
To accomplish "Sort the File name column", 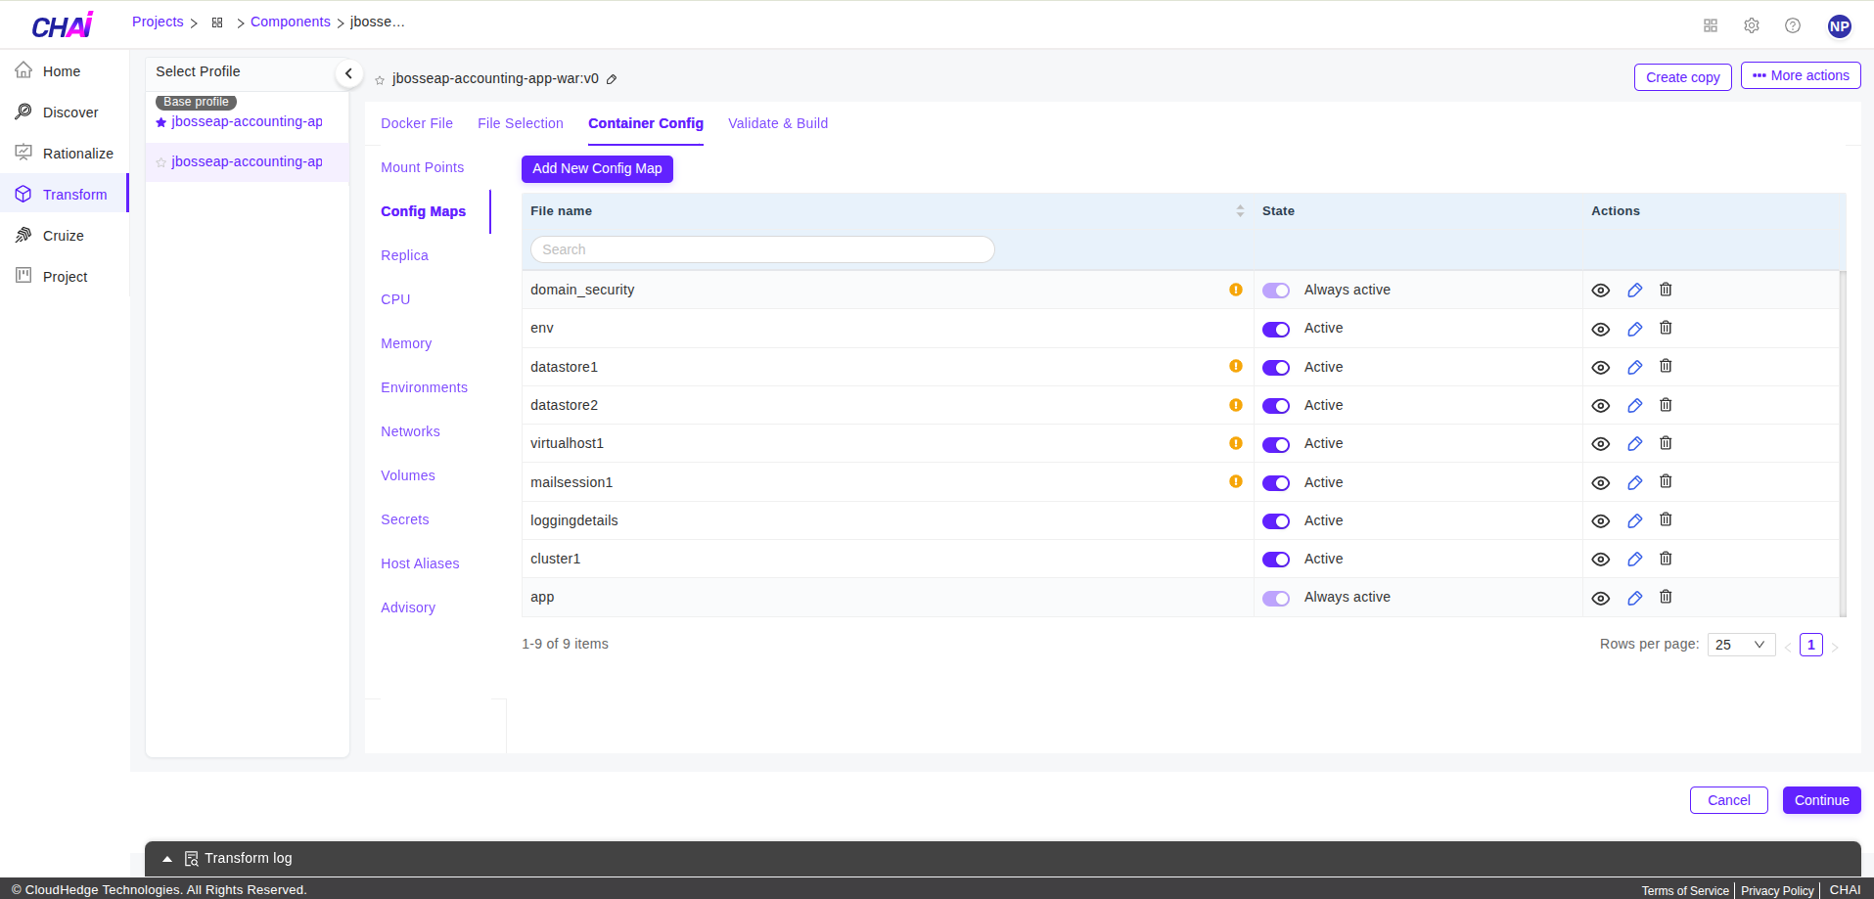I will 1240,210.
